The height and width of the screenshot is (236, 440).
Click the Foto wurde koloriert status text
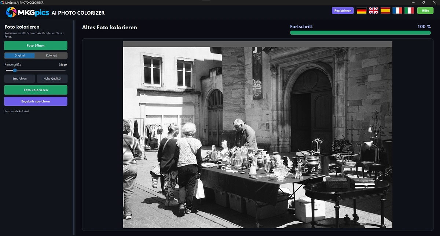[17, 111]
